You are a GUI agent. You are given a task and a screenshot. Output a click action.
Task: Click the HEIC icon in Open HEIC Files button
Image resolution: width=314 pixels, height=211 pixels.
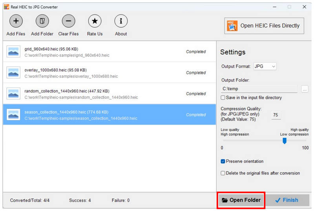point(232,26)
